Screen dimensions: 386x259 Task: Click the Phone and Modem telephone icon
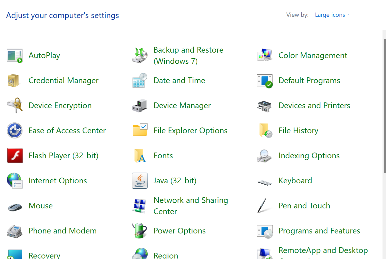coord(15,231)
